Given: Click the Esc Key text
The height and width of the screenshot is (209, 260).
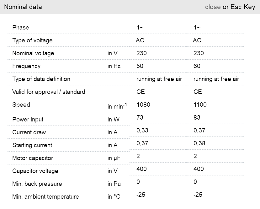Looking at the screenshot, I should (x=243, y=7).
